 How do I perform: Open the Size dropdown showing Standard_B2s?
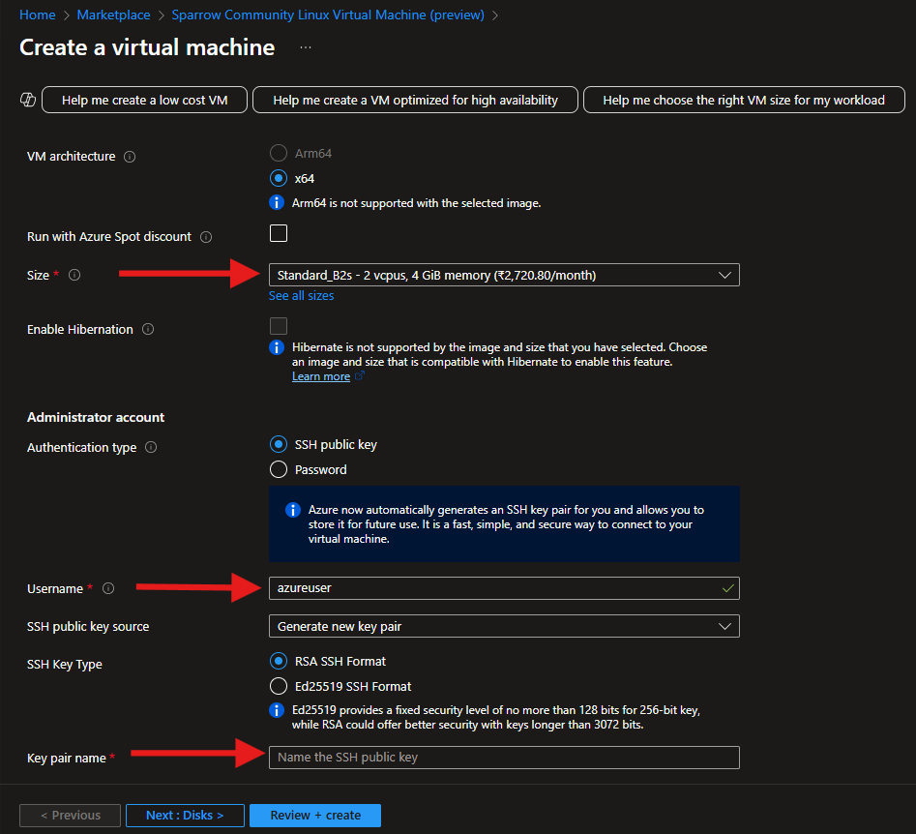503,275
